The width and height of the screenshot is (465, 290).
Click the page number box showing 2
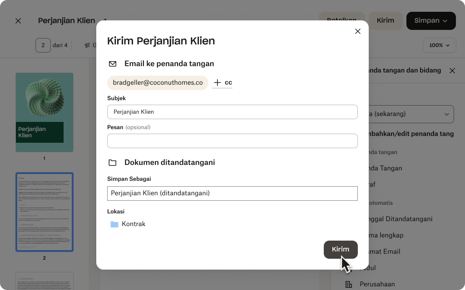tap(43, 45)
